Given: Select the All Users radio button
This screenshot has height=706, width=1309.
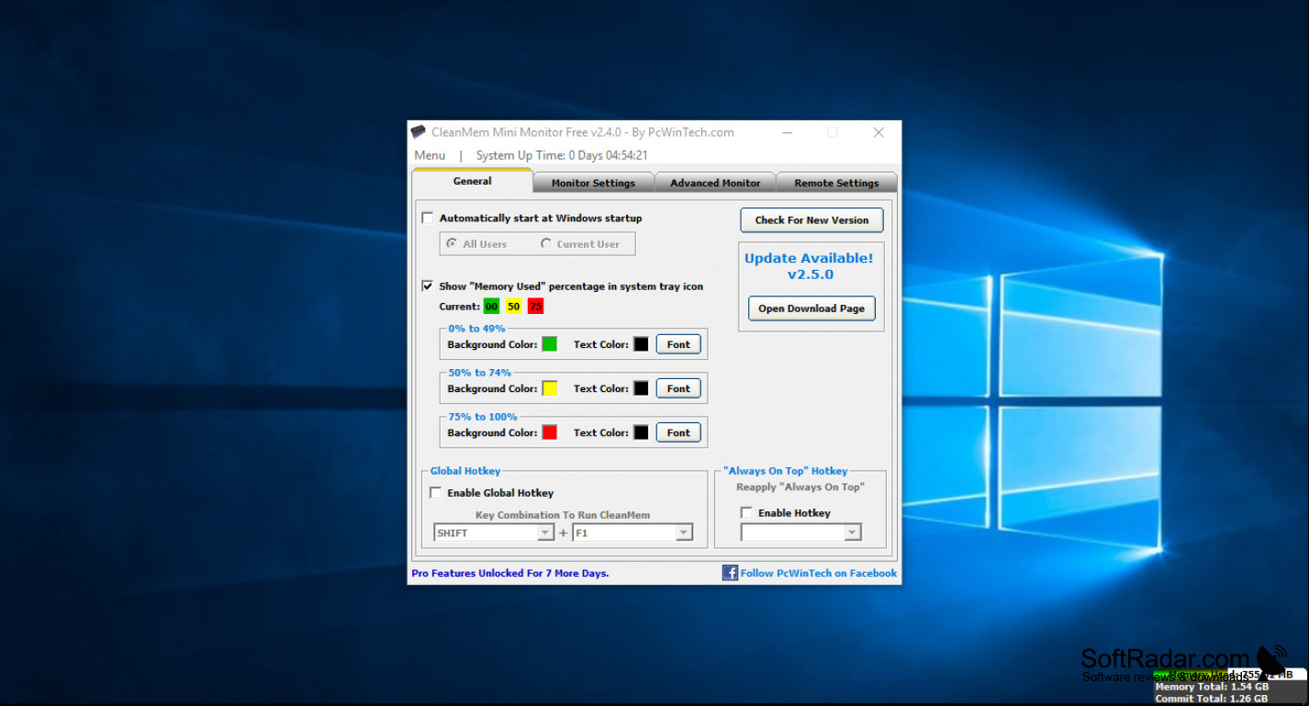Looking at the screenshot, I should click(x=452, y=244).
